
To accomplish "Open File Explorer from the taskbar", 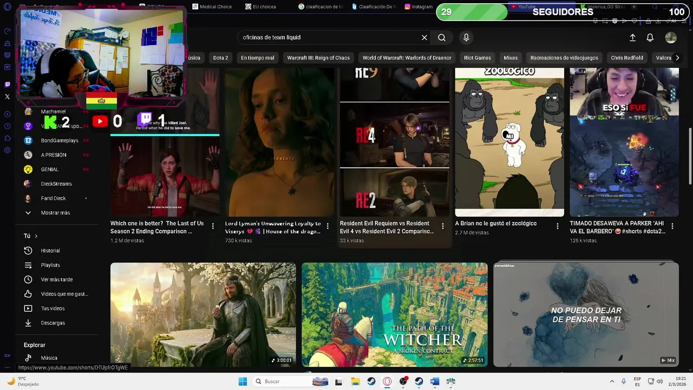I will (355, 381).
